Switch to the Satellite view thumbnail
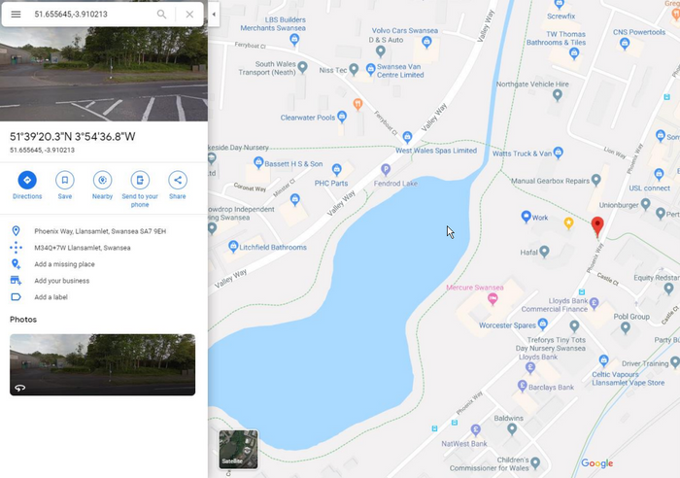This screenshot has height=478, width=680. 239,450
